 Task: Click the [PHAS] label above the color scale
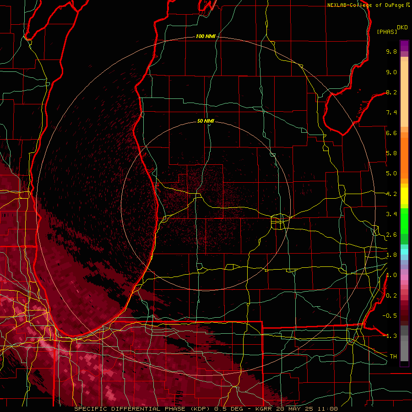(x=387, y=32)
